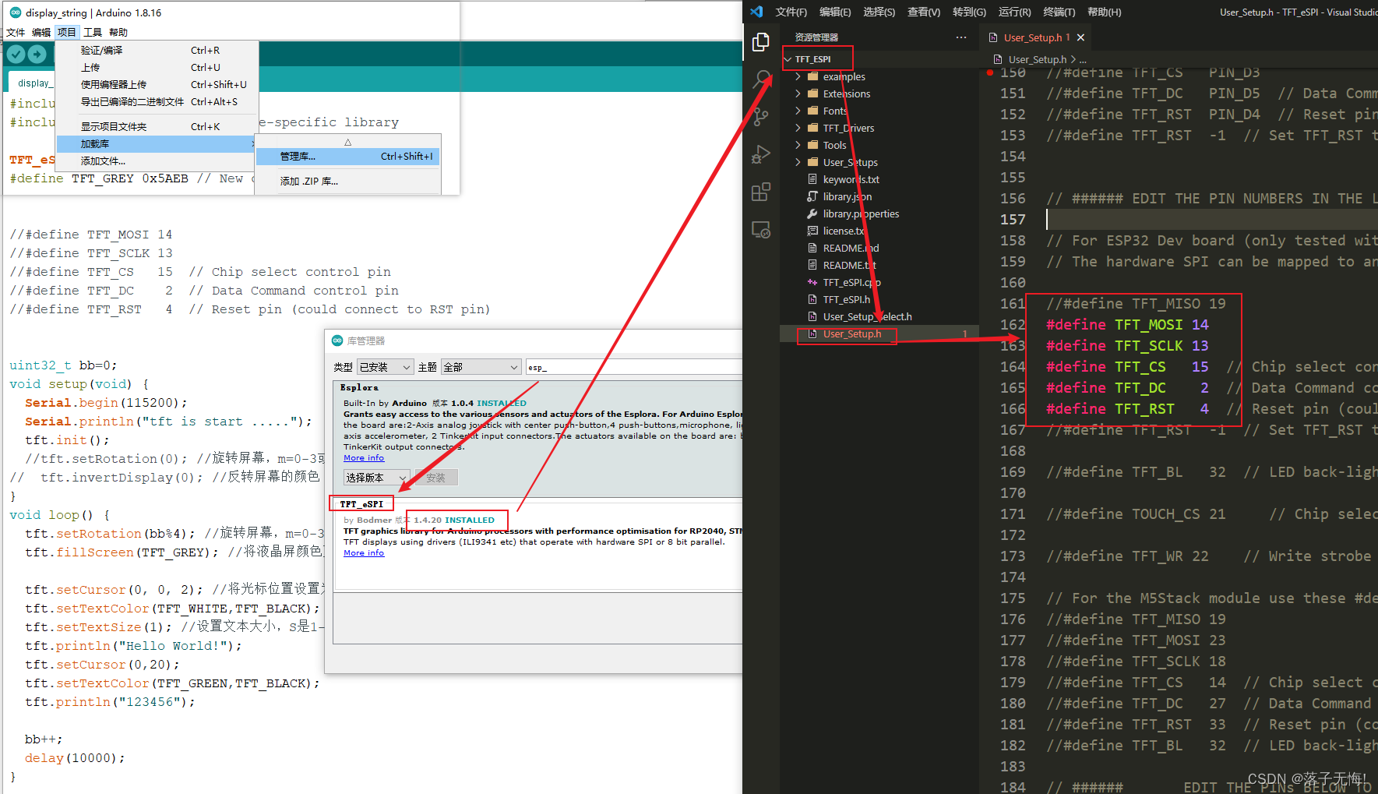Viewport: 1378px width, 794px height.
Task: Close the User_Setup.h editor tab
Action: (x=1080, y=37)
